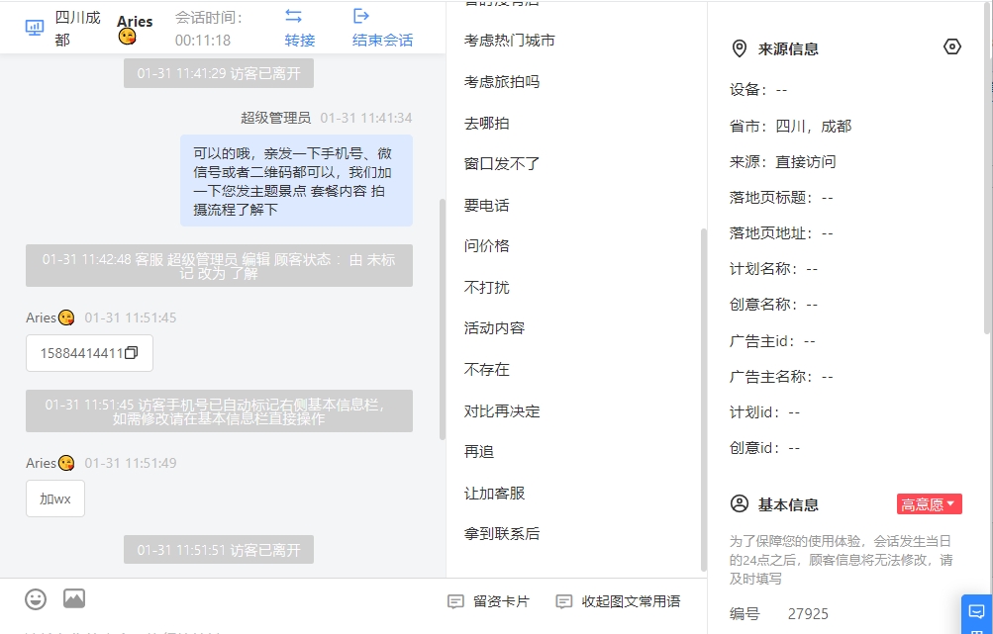Select quick phrase 再追
Image resolution: width=993 pixels, height=634 pixels.
coord(479,452)
